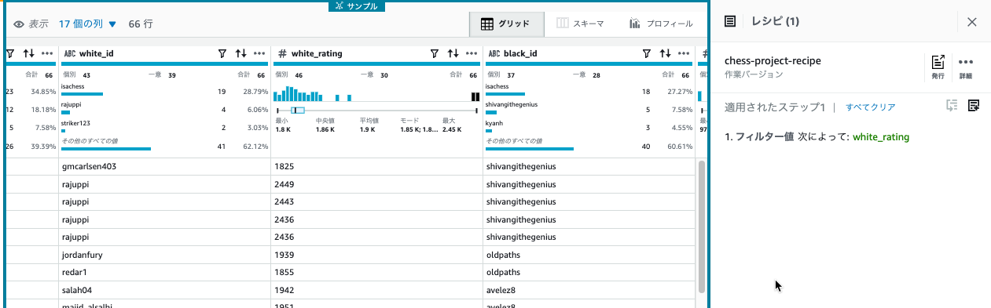Select cell redar1
This screenshot has height=308, width=991.
[x=165, y=272]
